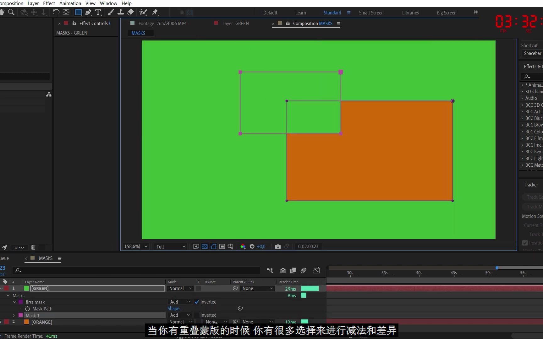Toggle lock on Composition MASKS viewer tab

[288, 23]
